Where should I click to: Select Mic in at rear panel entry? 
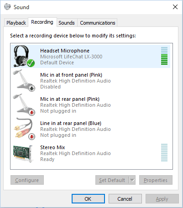[x=91, y=105]
